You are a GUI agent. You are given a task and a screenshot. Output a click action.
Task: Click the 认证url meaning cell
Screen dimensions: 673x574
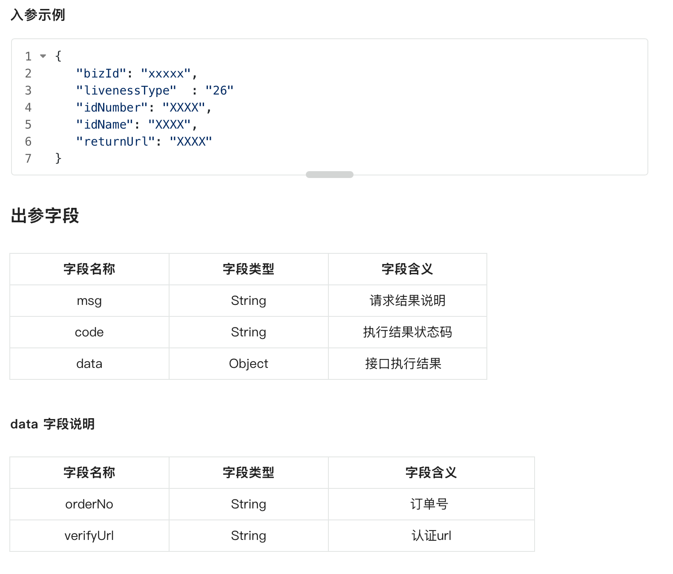pyautogui.click(x=431, y=536)
